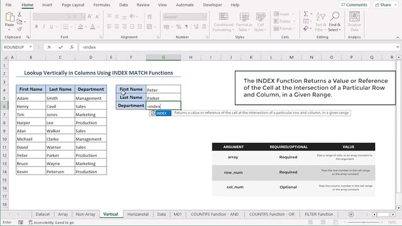Click the Format Painter brush icon
This screenshot has width=402, height=226.
pyautogui.click(x=19, y=29)
